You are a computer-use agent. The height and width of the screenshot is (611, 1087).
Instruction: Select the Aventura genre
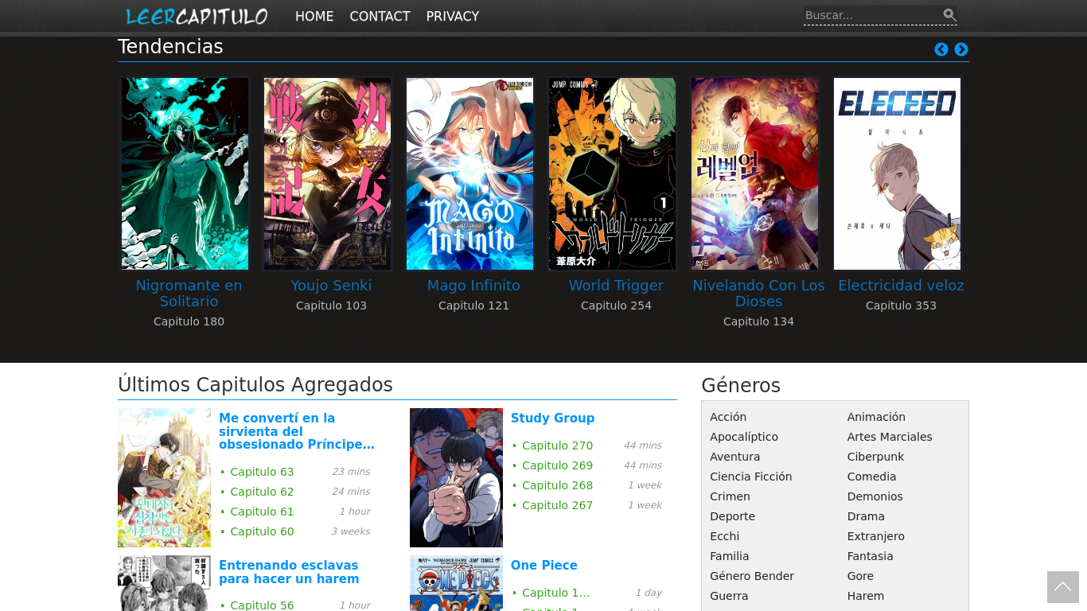(x=735, y=457)
